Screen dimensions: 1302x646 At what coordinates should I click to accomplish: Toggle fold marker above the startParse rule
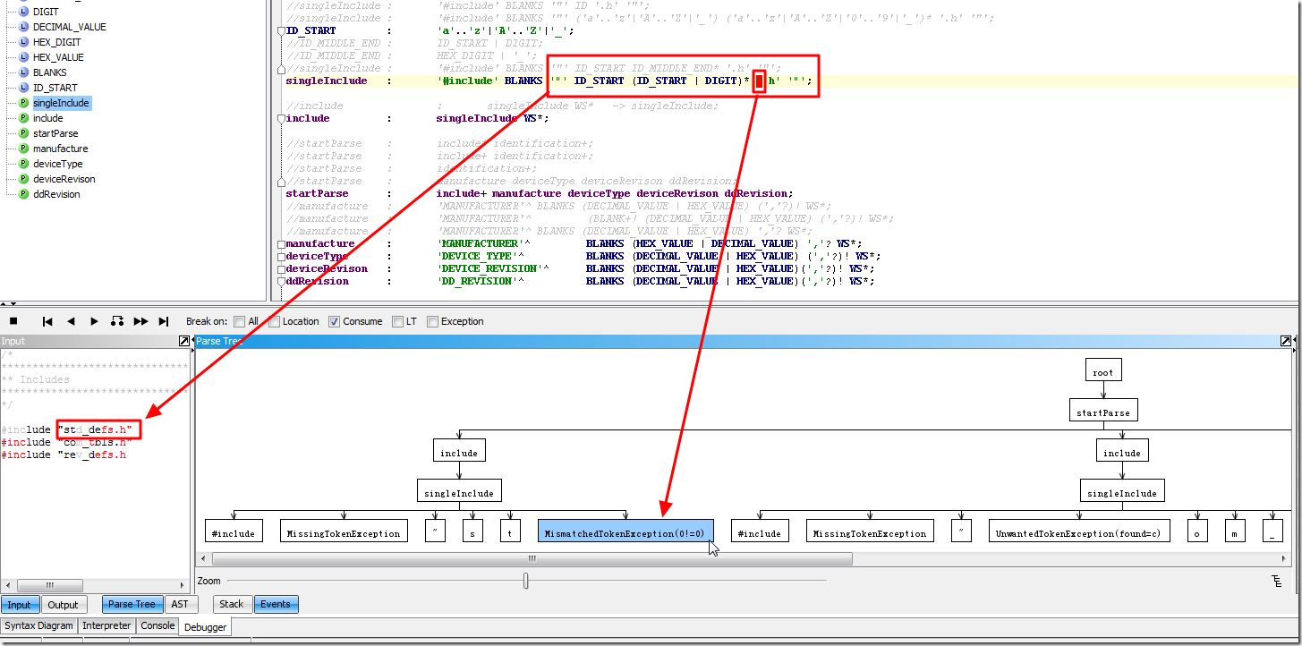[x=281, y=181]
